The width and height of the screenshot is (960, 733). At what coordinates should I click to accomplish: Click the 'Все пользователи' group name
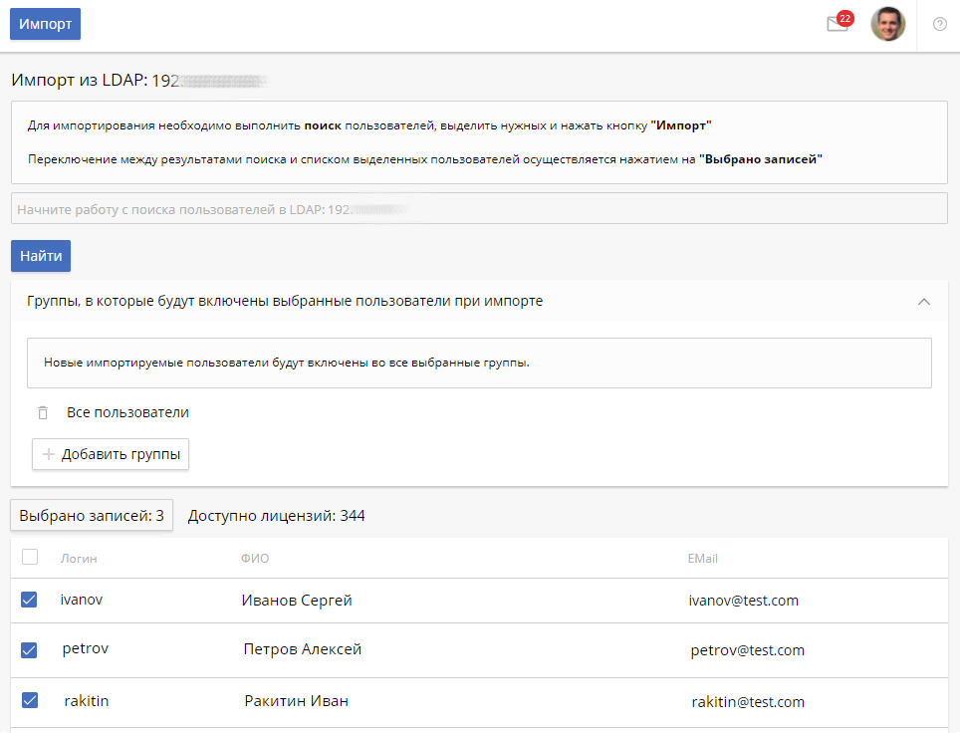click(127, 412)
